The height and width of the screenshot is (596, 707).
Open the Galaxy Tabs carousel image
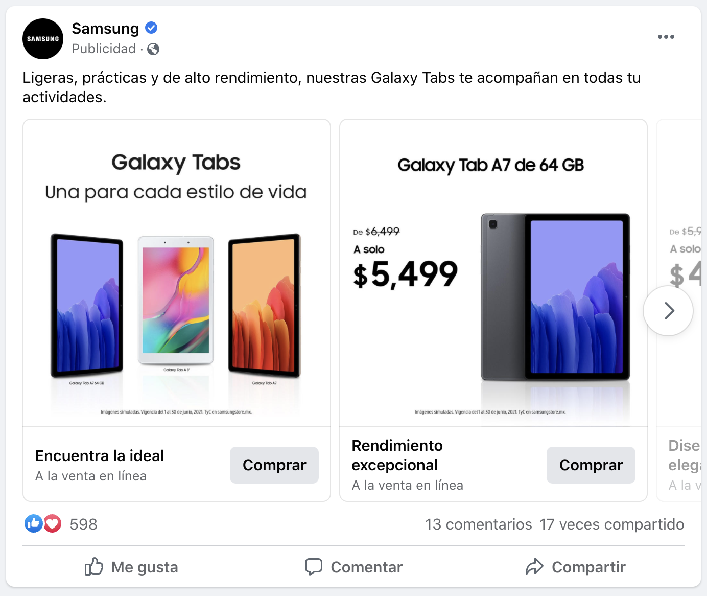click(177, 273)
